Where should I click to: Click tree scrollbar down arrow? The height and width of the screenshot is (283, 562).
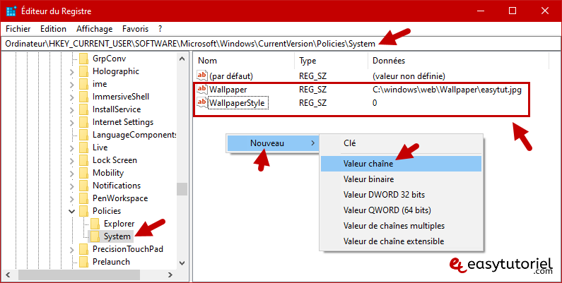pos(182,263)
